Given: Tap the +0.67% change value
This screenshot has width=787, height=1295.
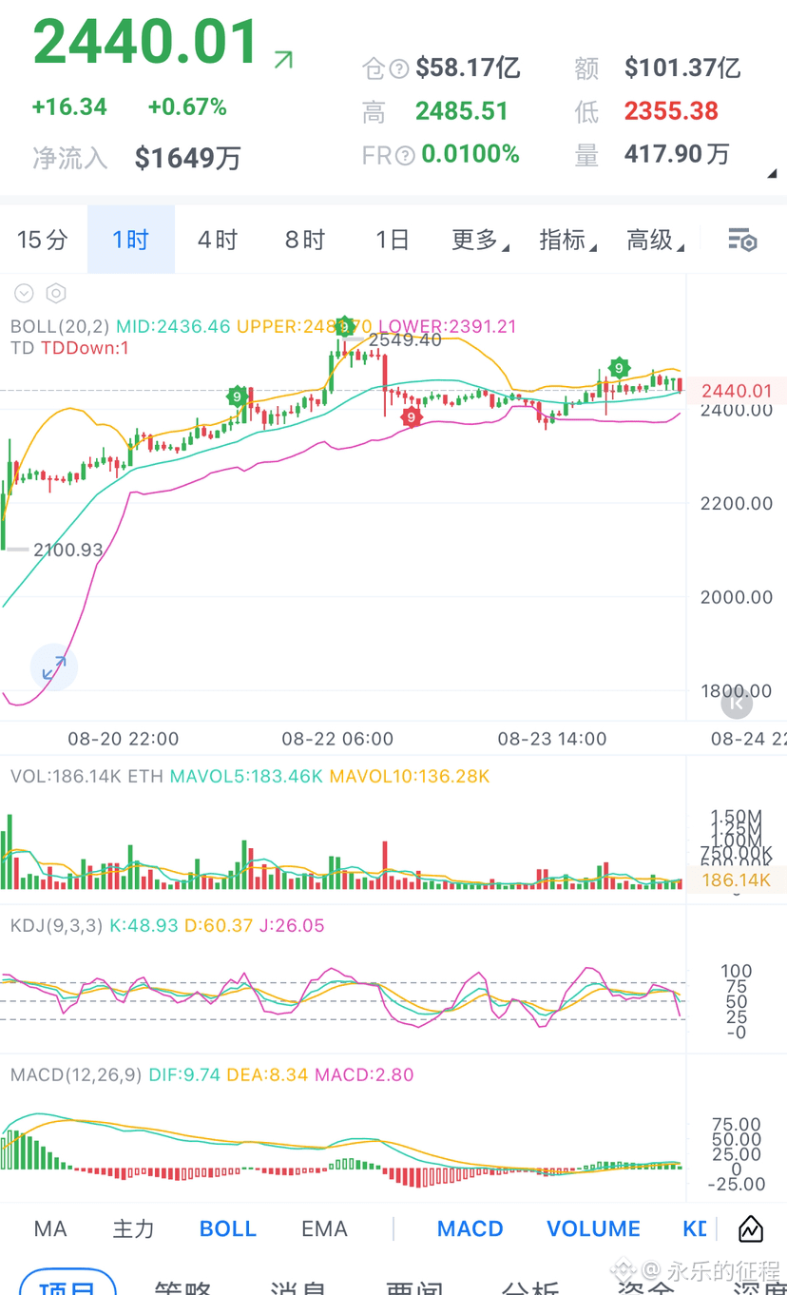Looking at the screenshot, I should [187, 107].
